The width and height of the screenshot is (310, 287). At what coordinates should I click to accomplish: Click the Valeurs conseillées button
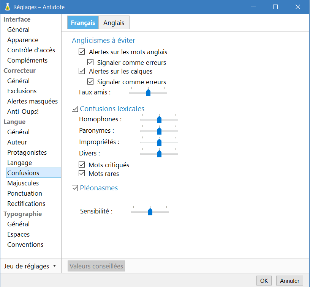pos(96,266)
